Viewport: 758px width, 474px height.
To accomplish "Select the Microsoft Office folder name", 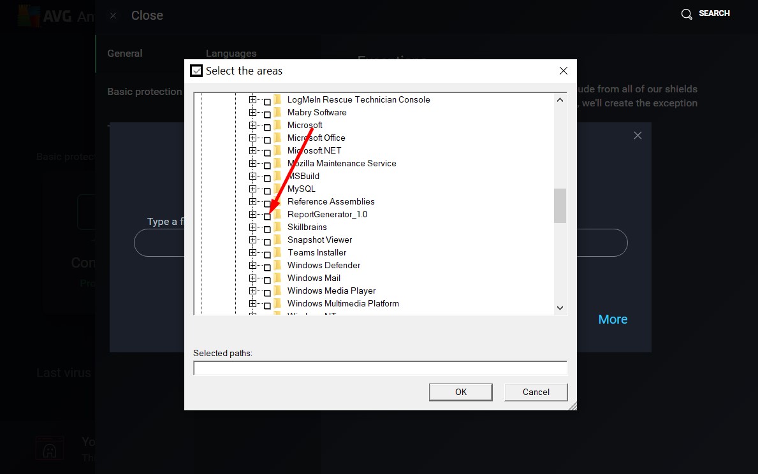I will coord(316,138).
